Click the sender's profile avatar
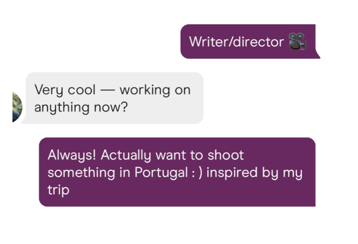Image resolution: width=358 pixels, height=244 pixels. 17,107
